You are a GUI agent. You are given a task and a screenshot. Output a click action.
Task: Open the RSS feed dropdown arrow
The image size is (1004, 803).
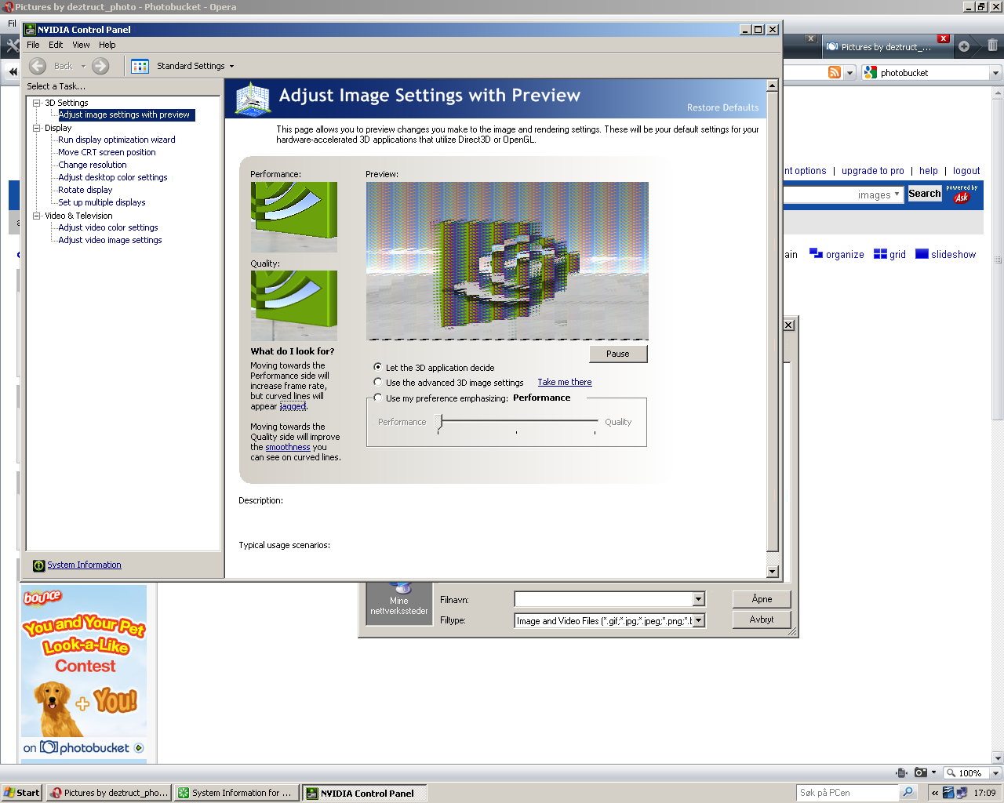[x=850, y=73]
